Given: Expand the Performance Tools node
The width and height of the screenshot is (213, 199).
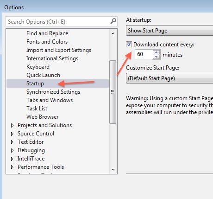Looking at the screenshot, I should click(x=12, y=167).
